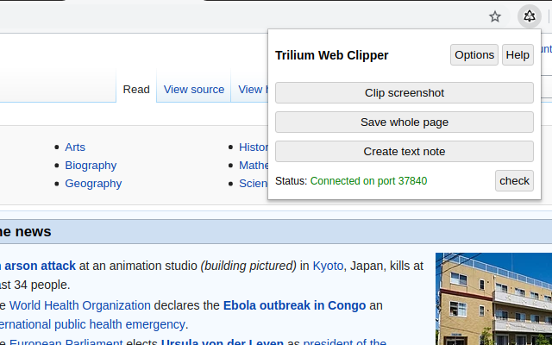Viewport: 552px width, 345px height.
Task: Switch to the View source tab
Action: click(x=193, y=90)
